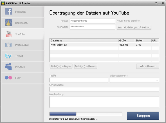The width and height of the screenshot is (166, 123).
Task: Sort by the Dateiname column header
Action: click(84, 40)
